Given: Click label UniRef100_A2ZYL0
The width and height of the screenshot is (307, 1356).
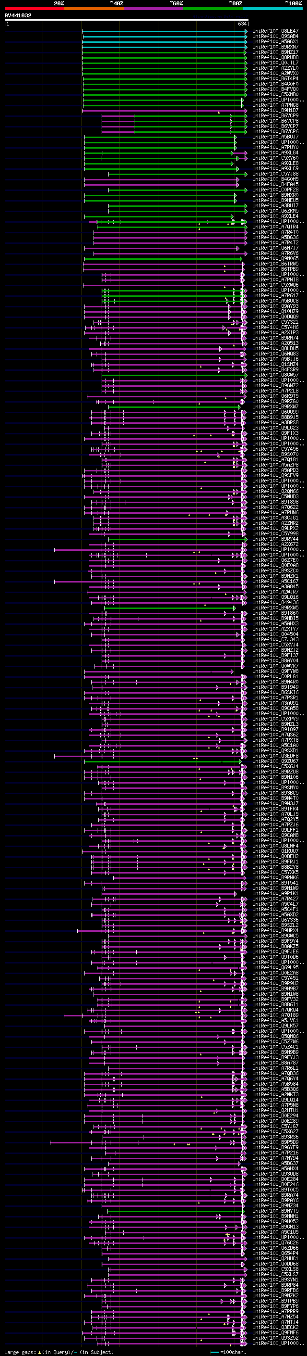Looking at the screenshot, I should coord(275,68).
